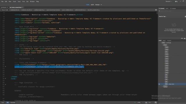The width and height of the screenshot is (186, 104).
Task: Collapse code fold arrow at line 32
Action: coord(6,67)
